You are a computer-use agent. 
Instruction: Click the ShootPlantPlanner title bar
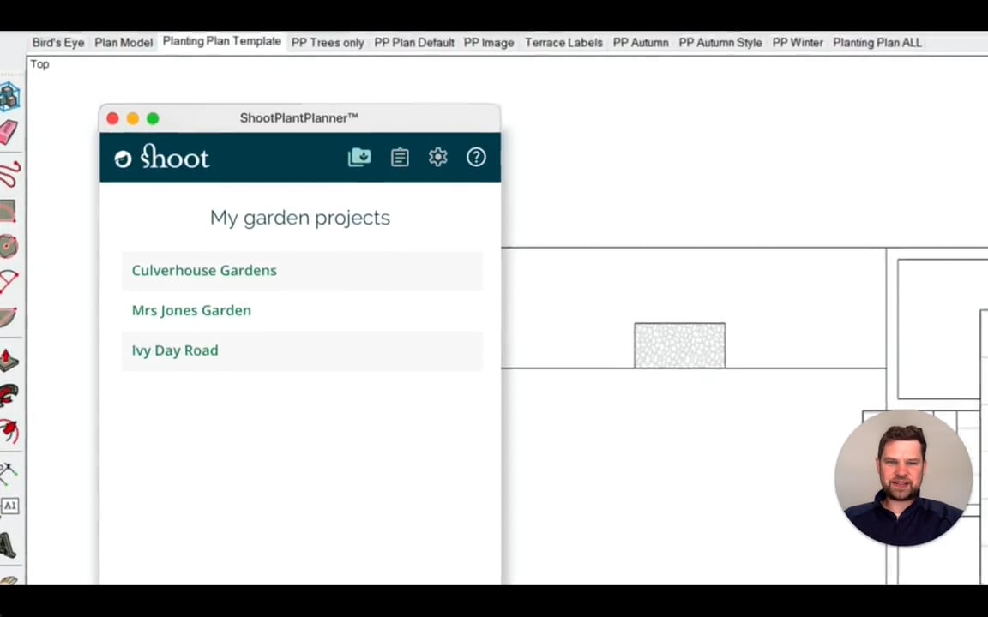click(300, 118)
